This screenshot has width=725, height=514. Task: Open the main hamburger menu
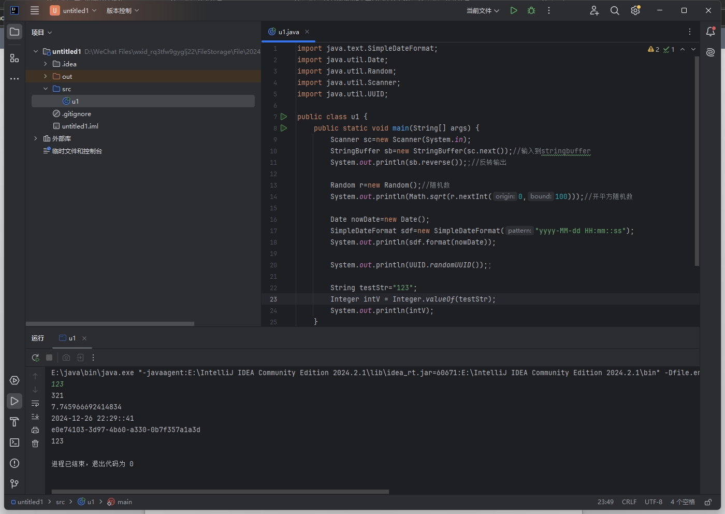35,10
